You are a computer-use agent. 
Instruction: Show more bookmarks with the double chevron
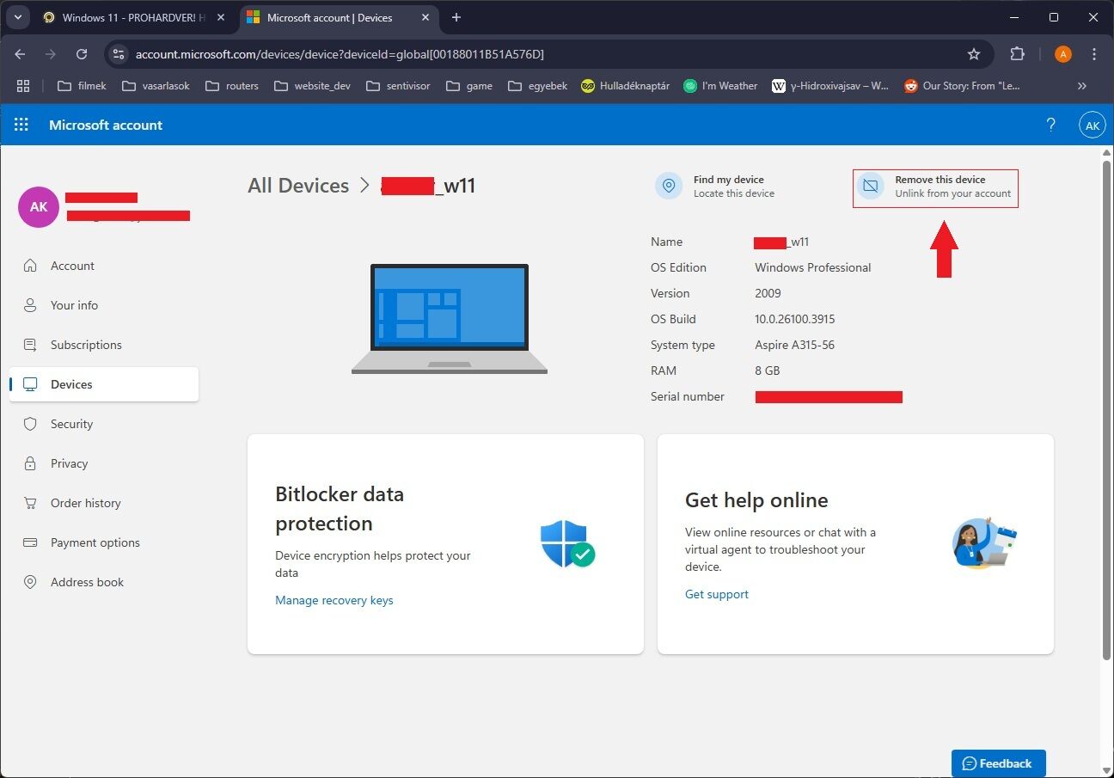coord(1082,86)
